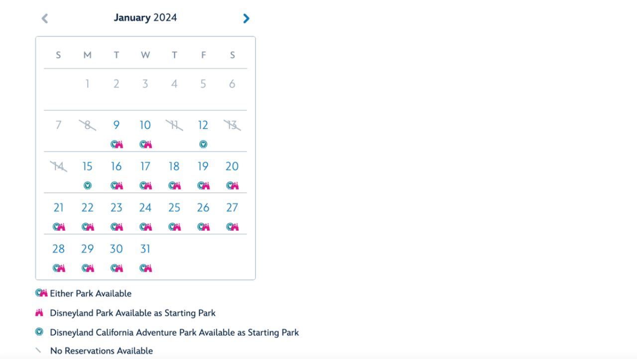Select January 10 on the calendar
Viewport: 637px width, 359px height.
145,125
